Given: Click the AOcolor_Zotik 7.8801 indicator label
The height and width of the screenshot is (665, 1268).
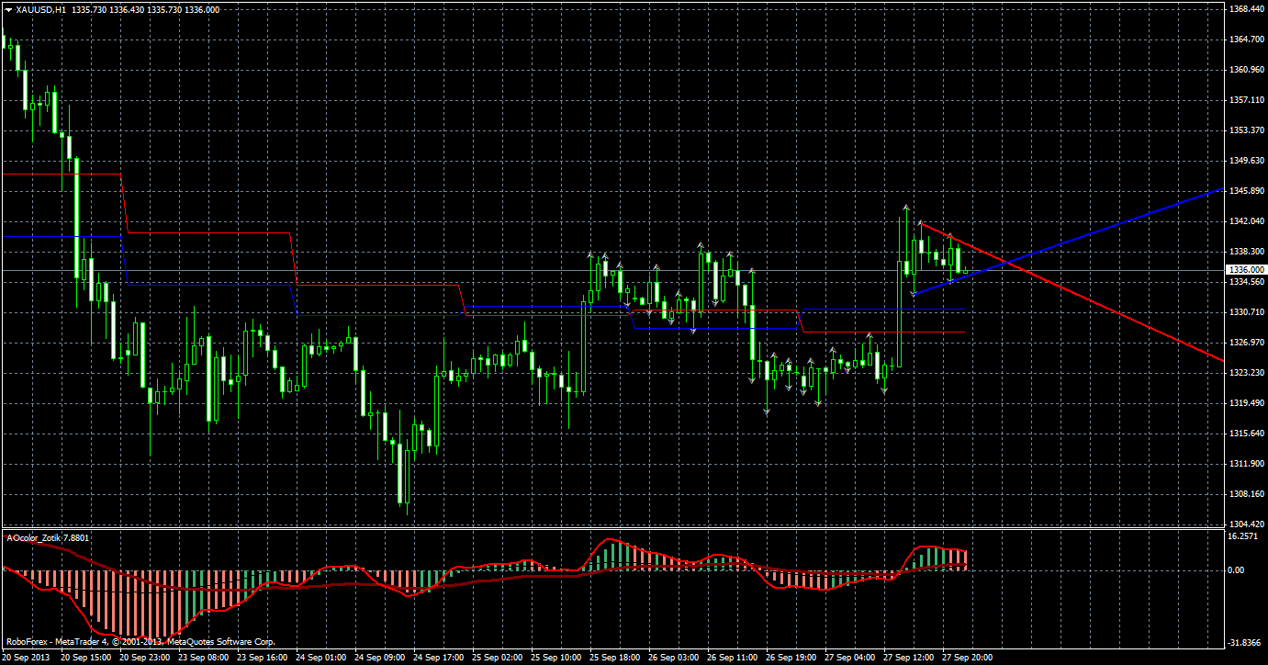Looking at the screenshot, I should (x=49, y=538).
